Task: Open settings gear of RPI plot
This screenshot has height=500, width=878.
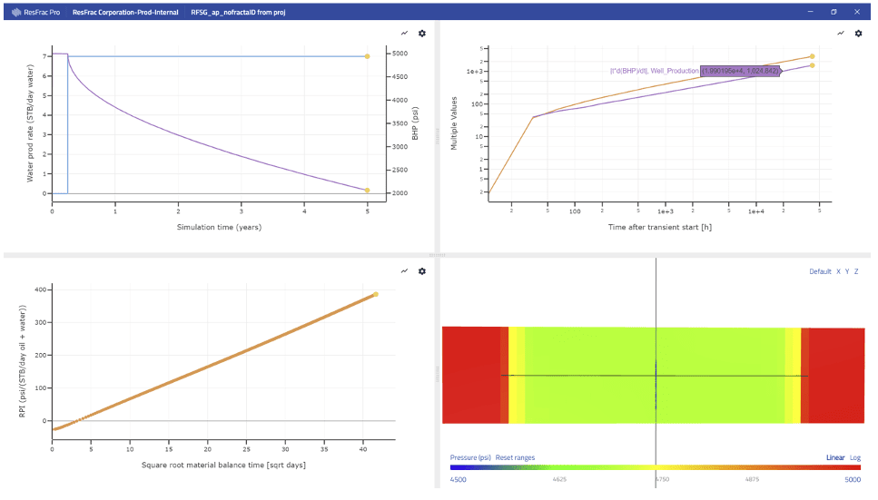Action: pos(422,271)
